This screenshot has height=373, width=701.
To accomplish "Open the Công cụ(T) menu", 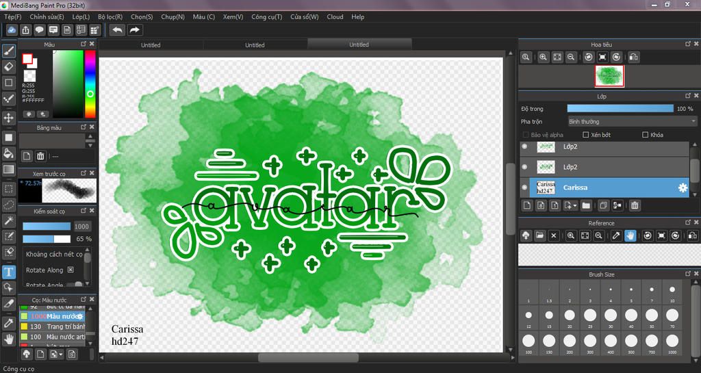I will tap(266, 16).
